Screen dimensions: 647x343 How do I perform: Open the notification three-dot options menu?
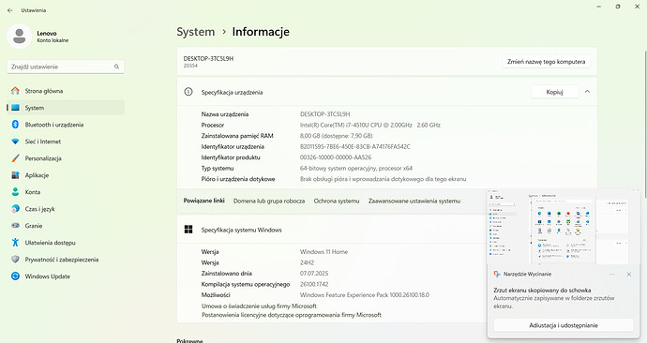[612, 275]
